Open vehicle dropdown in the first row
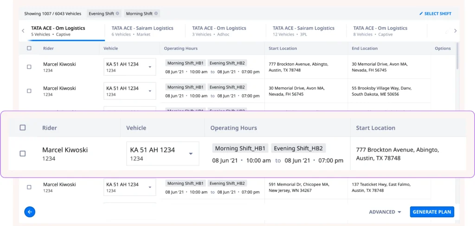This screenshot has width=475, height=226. point(150,67)
